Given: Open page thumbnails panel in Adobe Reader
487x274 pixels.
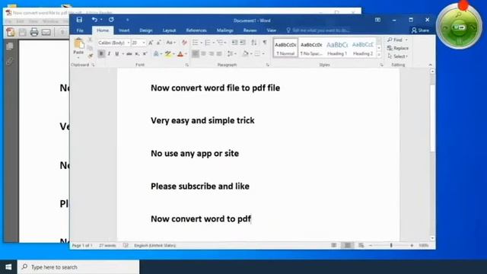Looking at the screenshot, I should point(10,46).
